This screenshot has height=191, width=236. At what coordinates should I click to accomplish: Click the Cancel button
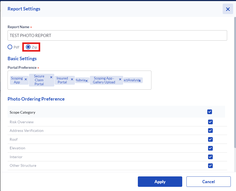[x=208, y=182]
